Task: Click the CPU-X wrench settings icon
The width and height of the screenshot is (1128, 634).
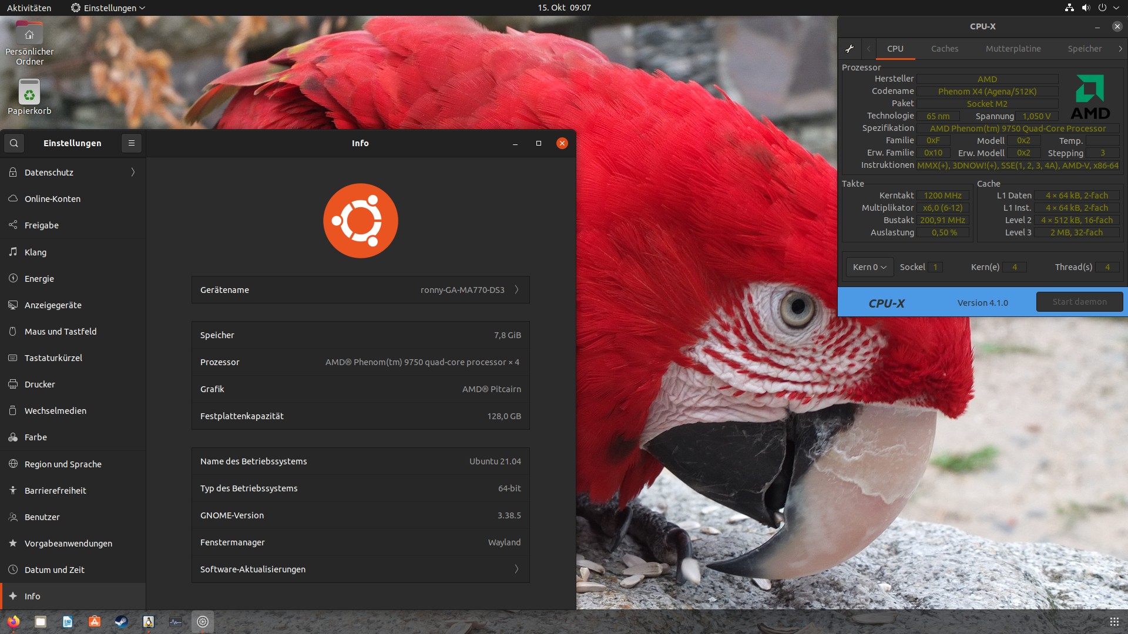Action: coord(850,49)
